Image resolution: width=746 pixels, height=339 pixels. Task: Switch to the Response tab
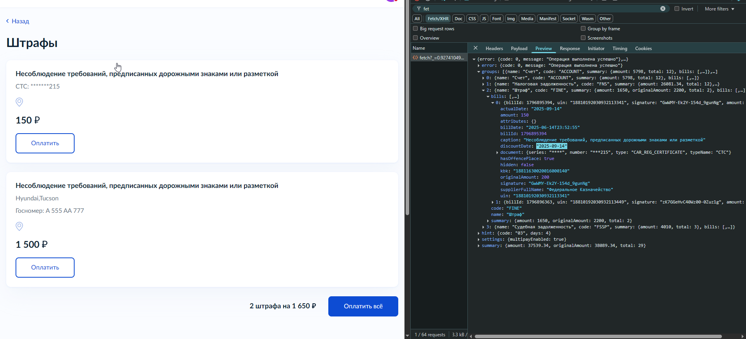(570, 49)
